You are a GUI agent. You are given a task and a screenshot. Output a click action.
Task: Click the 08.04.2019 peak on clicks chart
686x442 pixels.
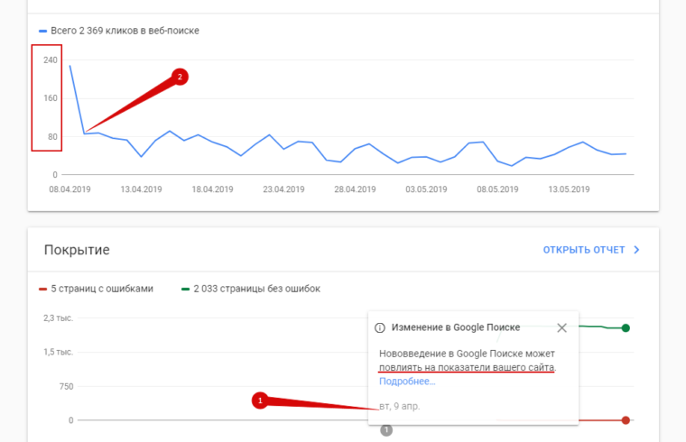(x=70, y=66)
